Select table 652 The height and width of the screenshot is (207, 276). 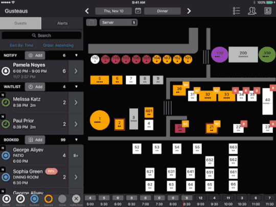[x=210, y=161]
